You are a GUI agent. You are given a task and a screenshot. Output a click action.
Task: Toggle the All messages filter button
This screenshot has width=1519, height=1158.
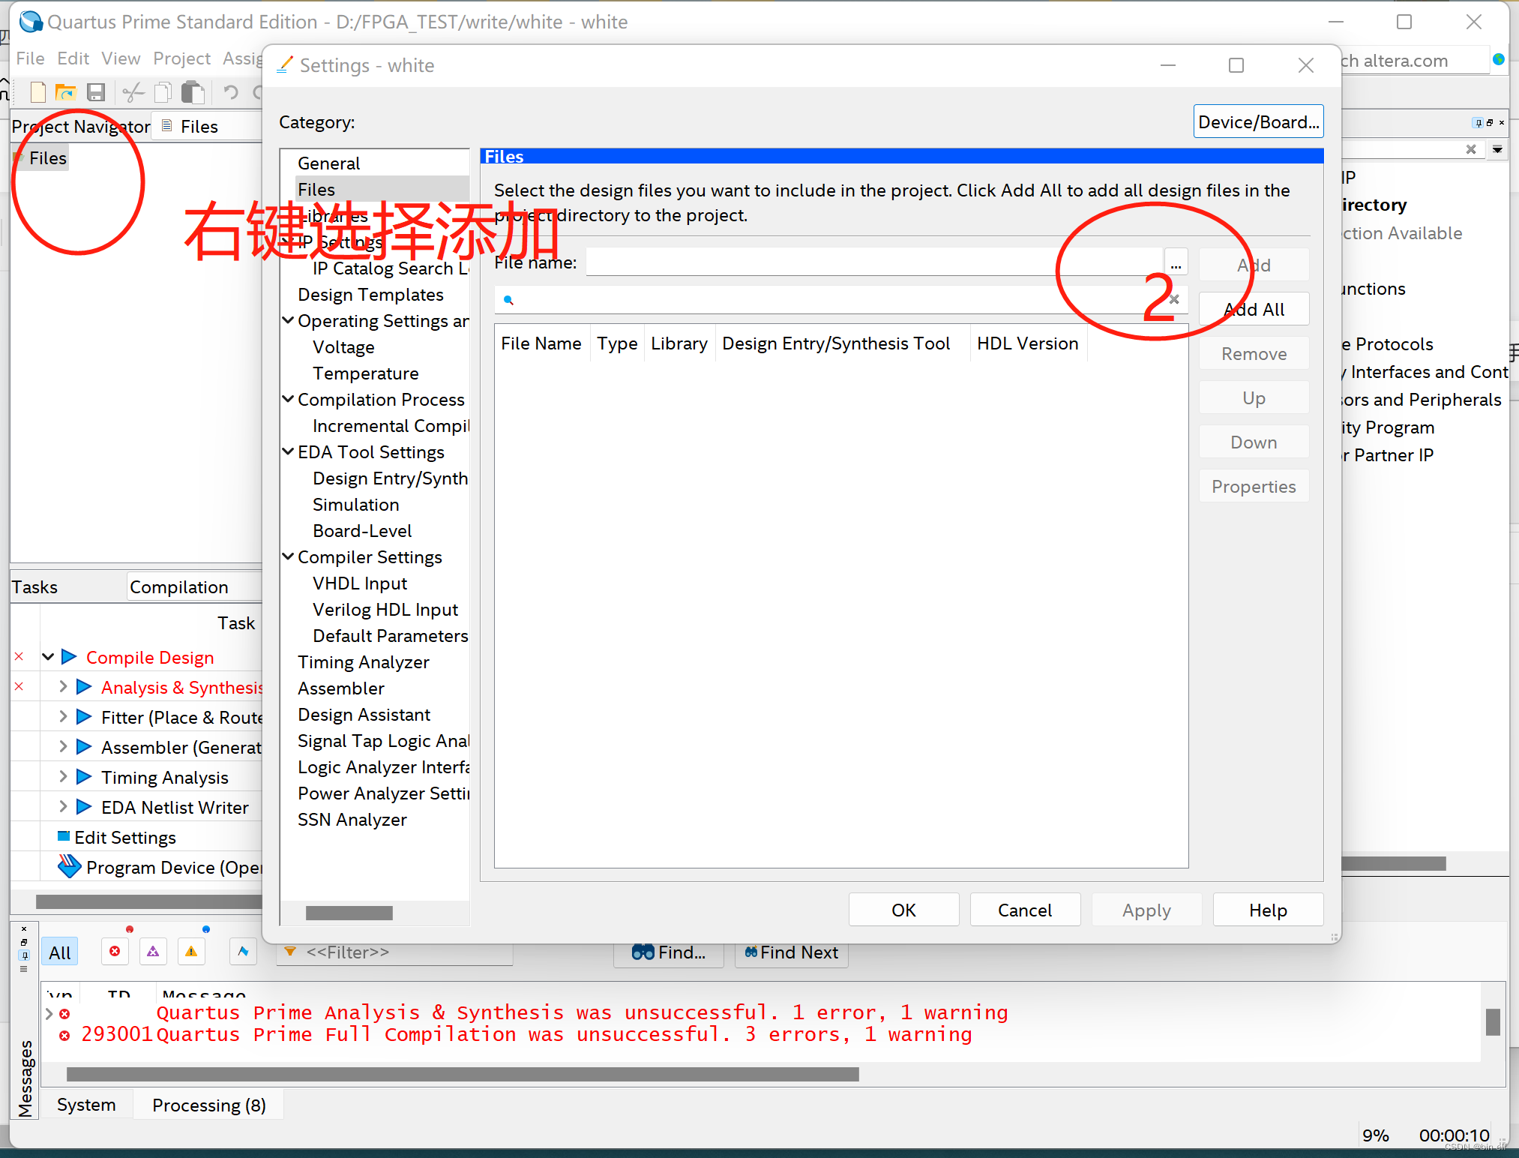pos(59,952)
